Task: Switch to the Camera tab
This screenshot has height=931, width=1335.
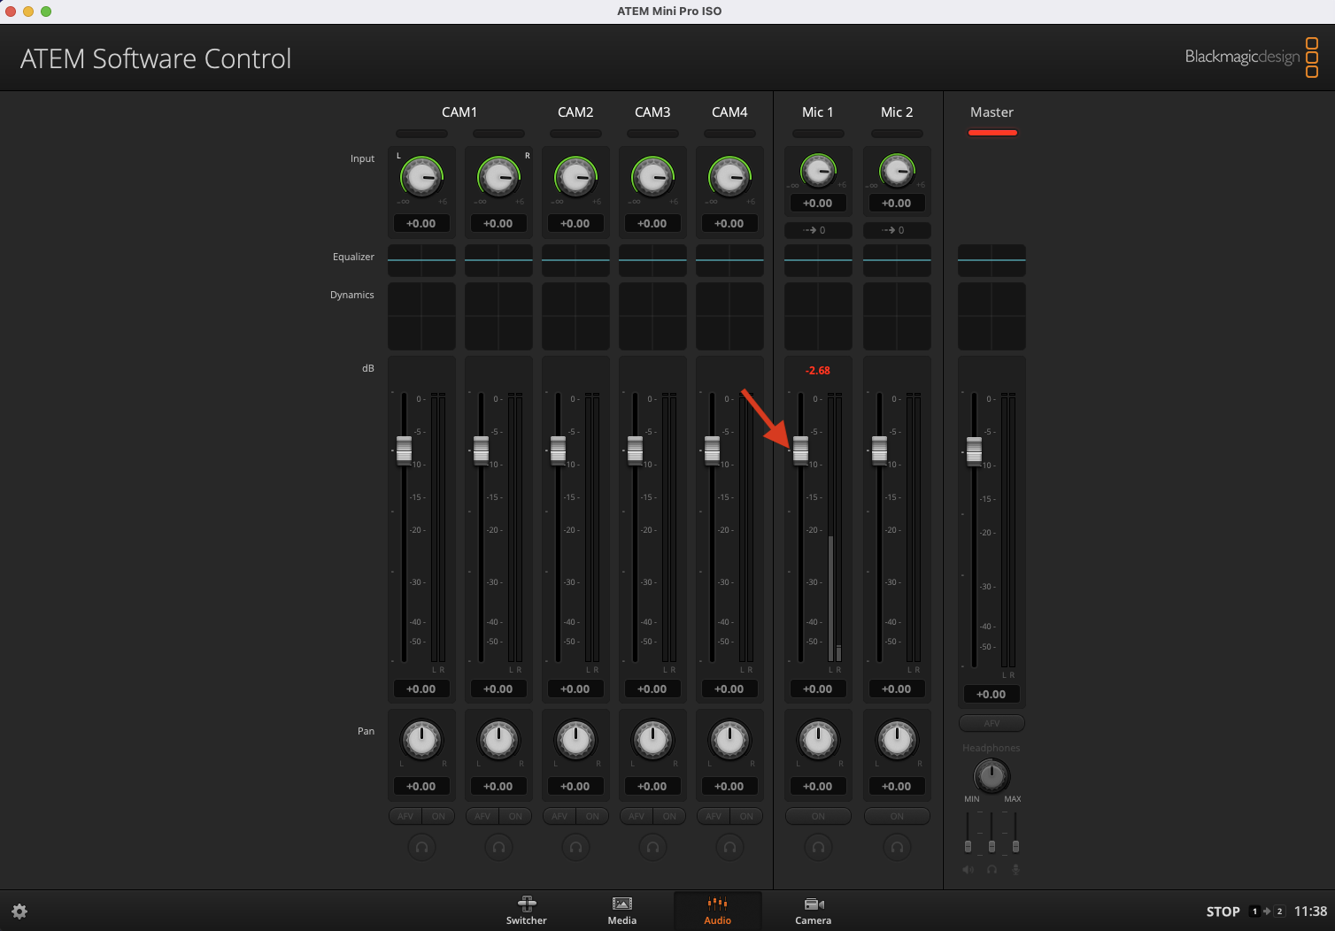Action: 813,911
